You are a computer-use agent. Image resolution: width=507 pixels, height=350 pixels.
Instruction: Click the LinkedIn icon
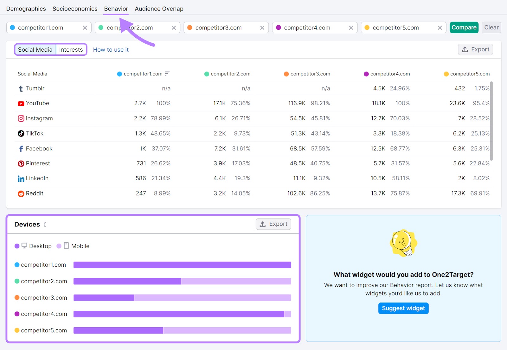pyautogui.click(x=21, y=178)
